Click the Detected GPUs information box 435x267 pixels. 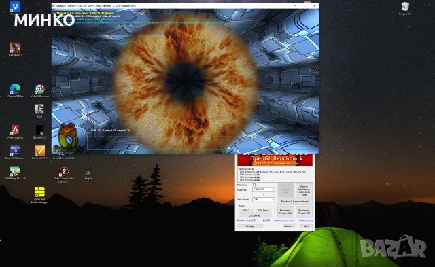(x=275, y=175)
